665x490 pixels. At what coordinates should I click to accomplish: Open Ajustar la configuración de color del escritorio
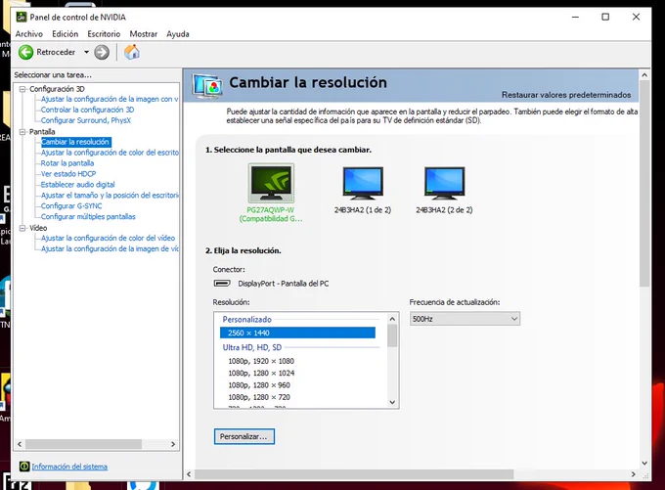click(110, 153)
